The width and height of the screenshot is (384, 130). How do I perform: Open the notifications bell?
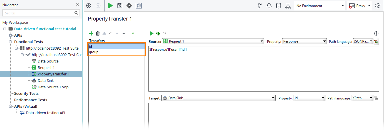(x=269, y=6)
